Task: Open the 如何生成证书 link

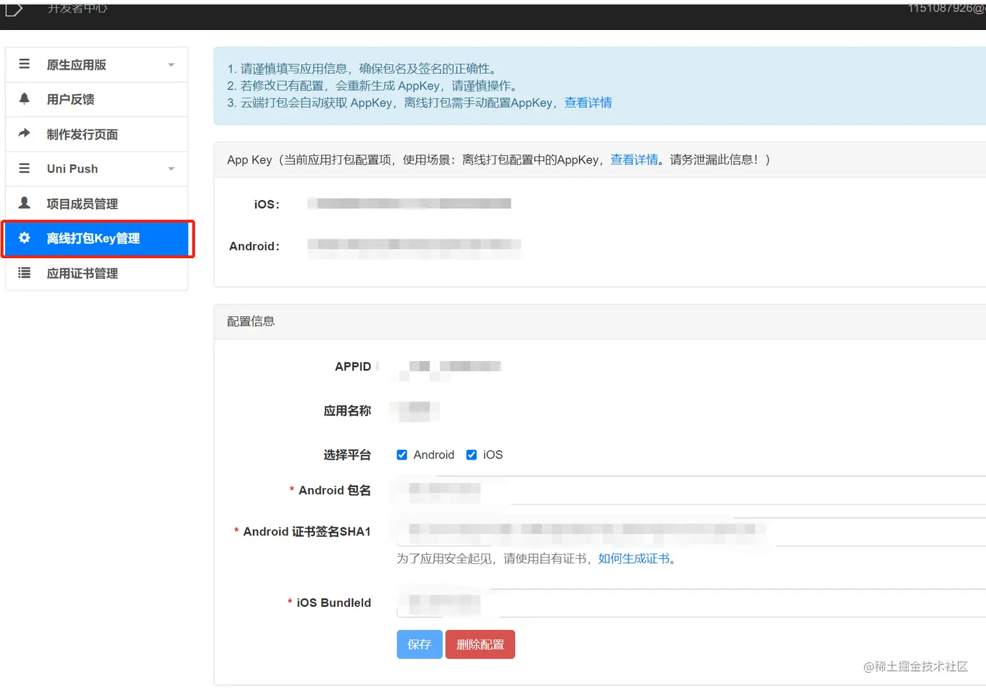Action: pyautogui.click(x=634, y=559)
